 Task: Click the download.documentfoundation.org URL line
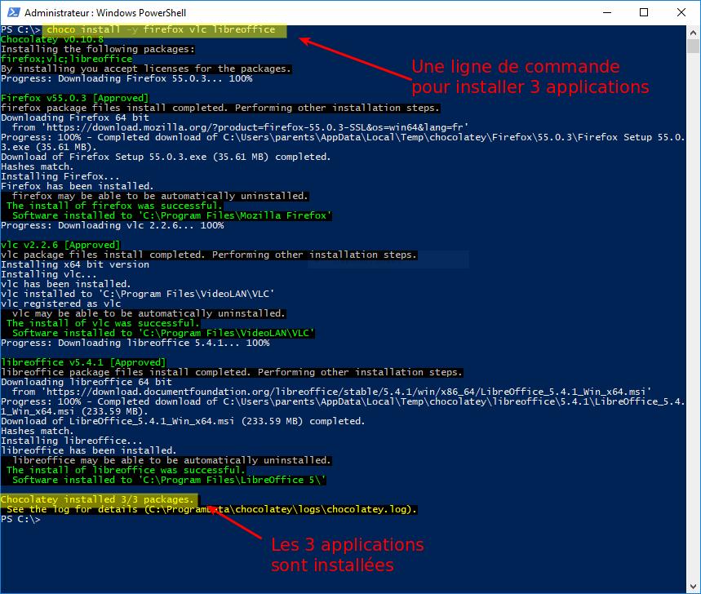point(331,392)
